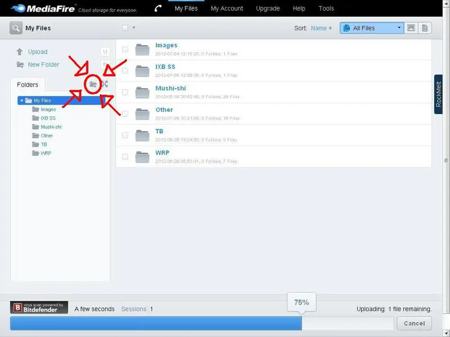This screenshot has height=337, width=450.
Task: Click the blue upload progress bar
Action: (x=156, y=324)
